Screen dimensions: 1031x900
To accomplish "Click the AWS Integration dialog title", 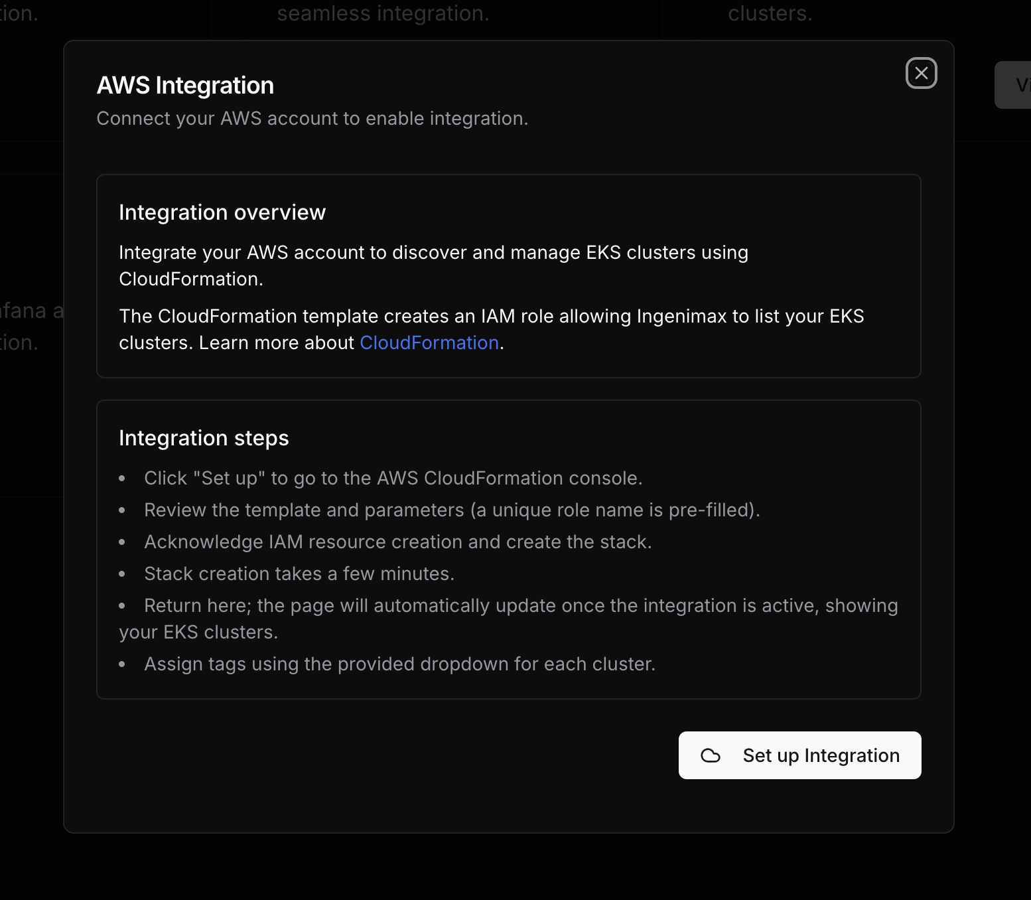I will point(185,86).
